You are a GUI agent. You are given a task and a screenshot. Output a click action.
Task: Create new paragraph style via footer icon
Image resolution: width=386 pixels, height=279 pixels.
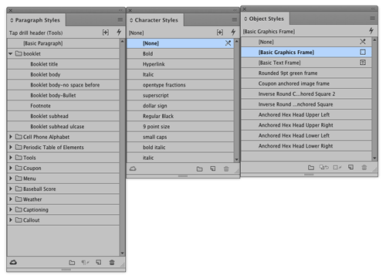click(x=99, y=262)
